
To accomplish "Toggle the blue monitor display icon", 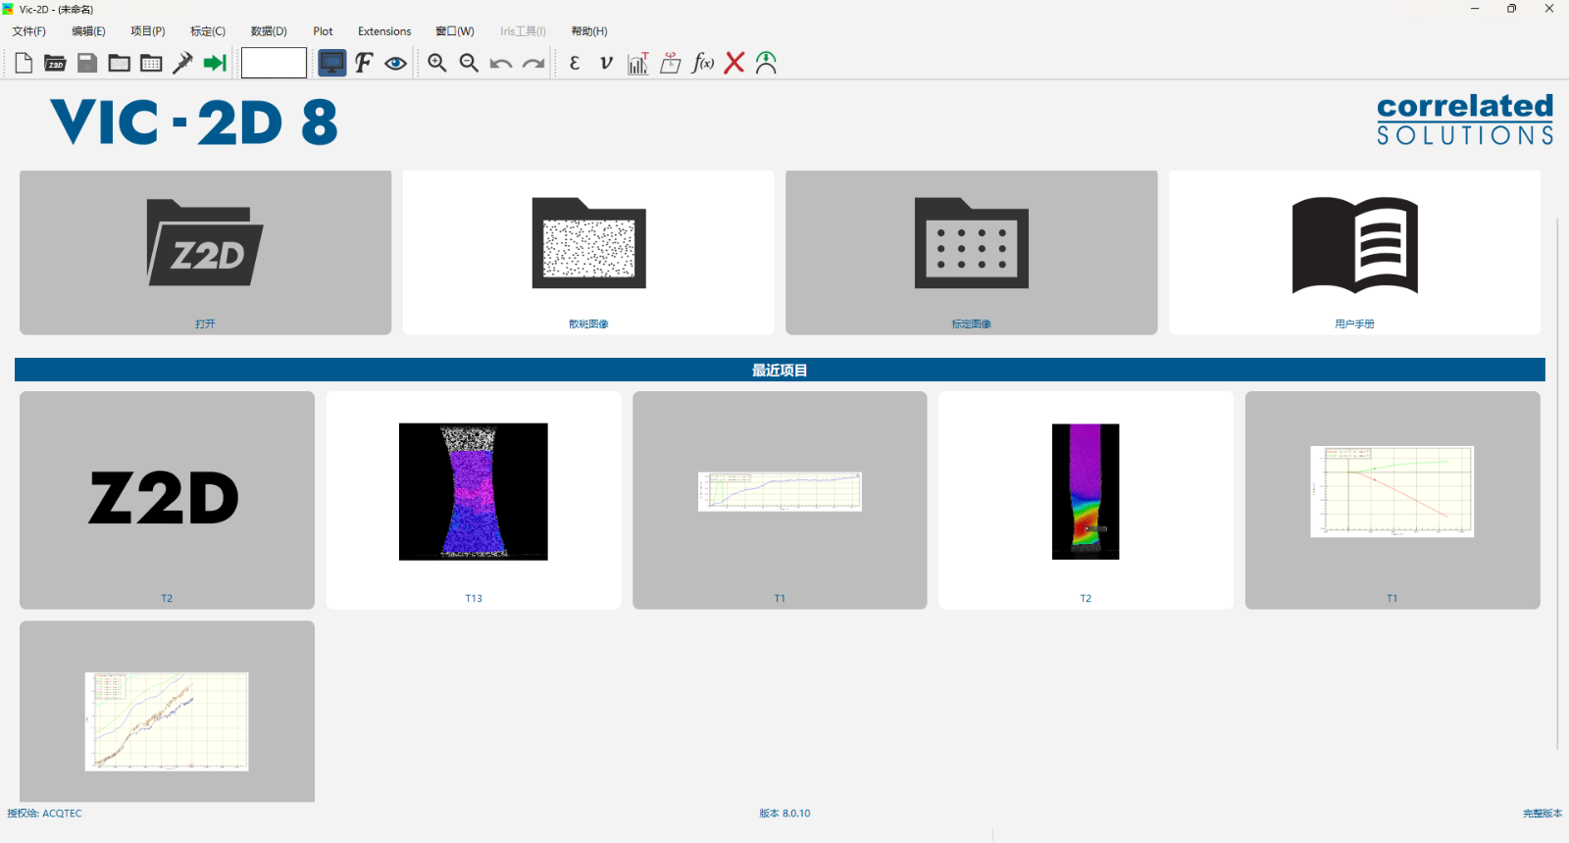I will (x=332, y=63).
